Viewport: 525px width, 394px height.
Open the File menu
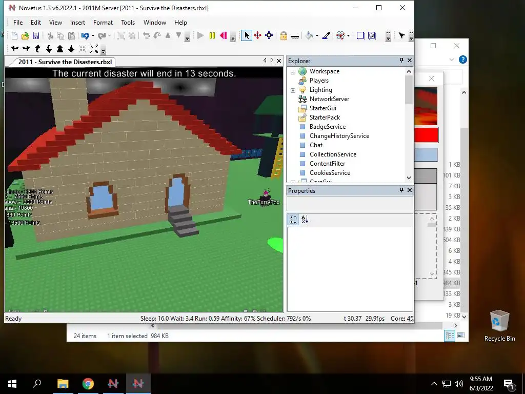[18, 23]
